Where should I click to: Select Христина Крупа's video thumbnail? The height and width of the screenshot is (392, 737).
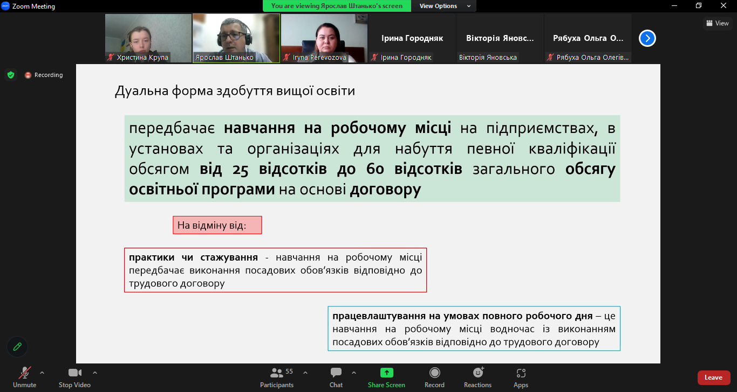[x=148, y=38]
